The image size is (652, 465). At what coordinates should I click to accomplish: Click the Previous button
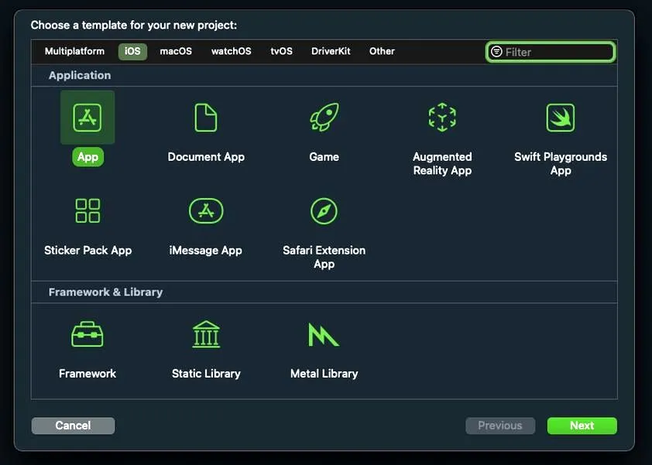click(x=500, y=426)
